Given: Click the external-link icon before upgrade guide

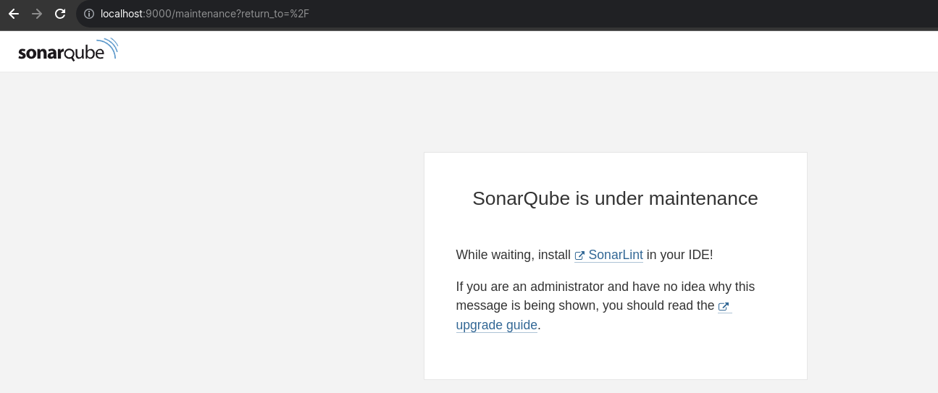Looking at the screenshot, I should (x=723, y=307).
